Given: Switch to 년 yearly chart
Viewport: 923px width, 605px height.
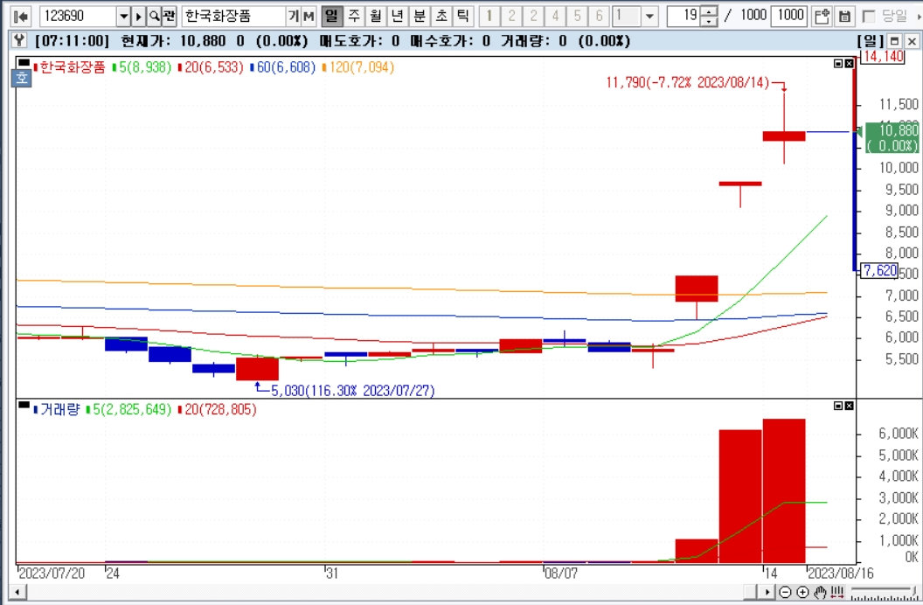Looking at the screenshot, I should point(398,17).
